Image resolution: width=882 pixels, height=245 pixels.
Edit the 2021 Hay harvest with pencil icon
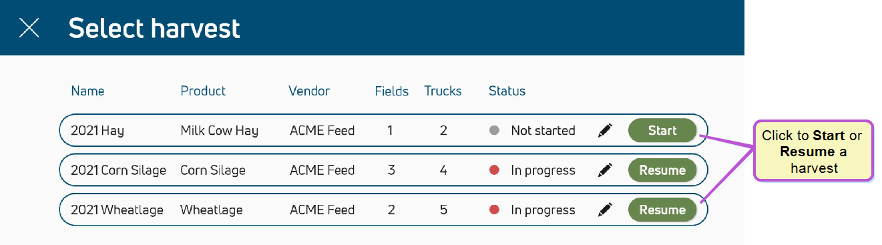coord(605,131)
